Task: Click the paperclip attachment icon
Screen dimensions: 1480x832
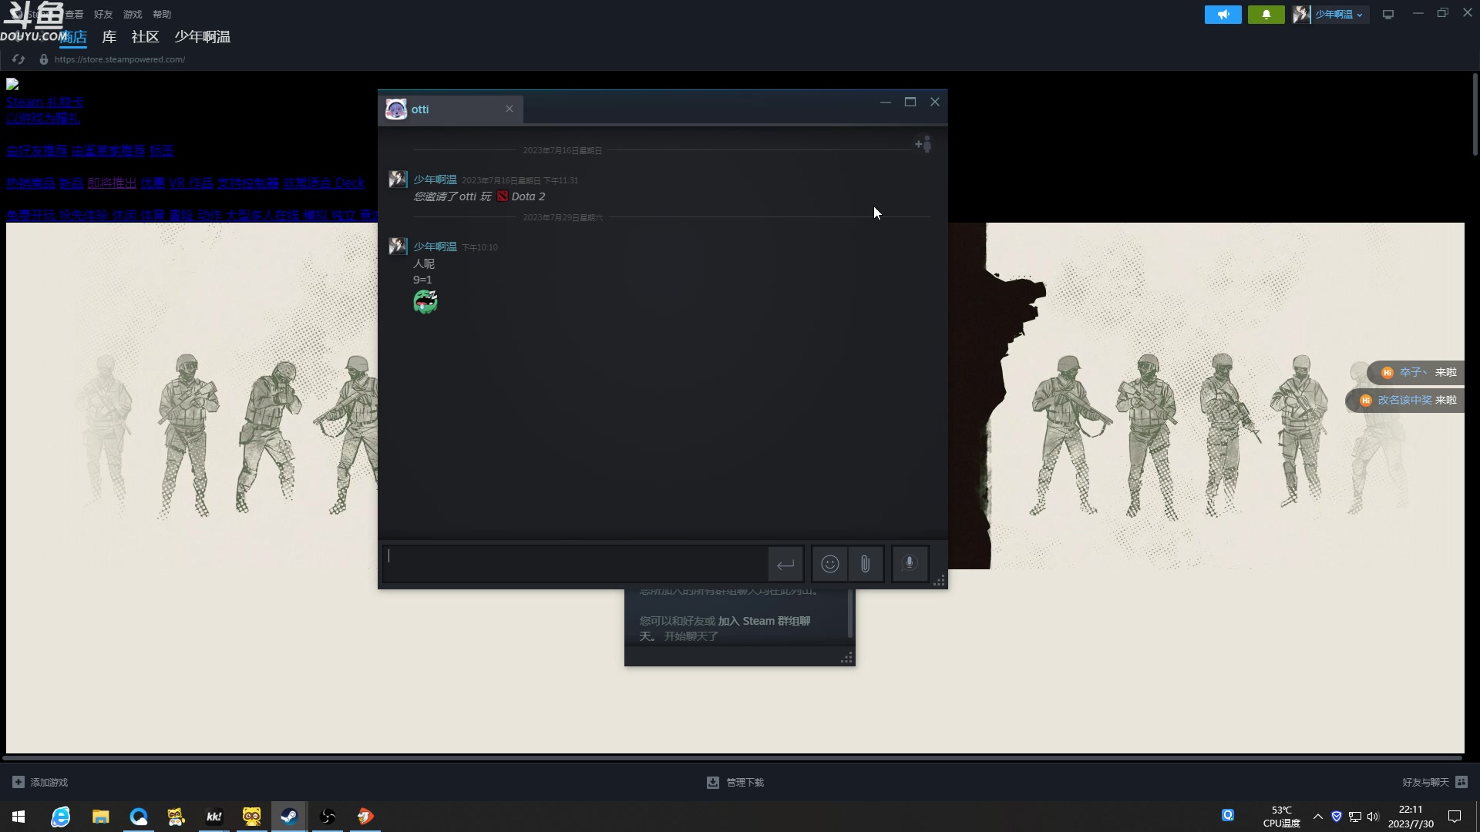Action: [865, 564]
